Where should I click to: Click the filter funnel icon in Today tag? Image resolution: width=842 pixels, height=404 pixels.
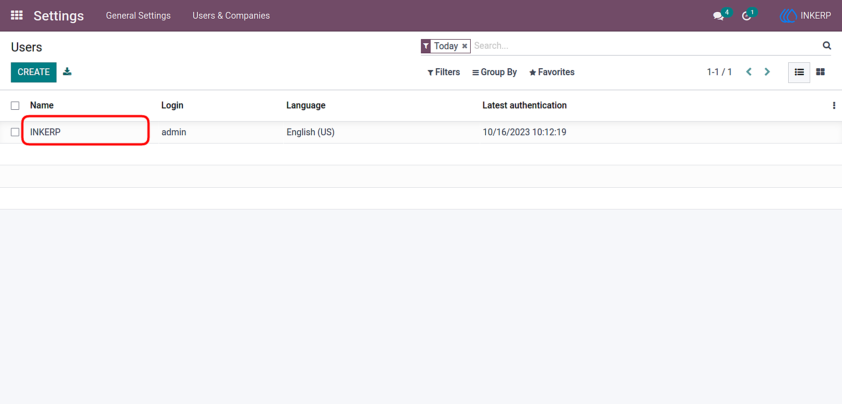click(426, 46)
